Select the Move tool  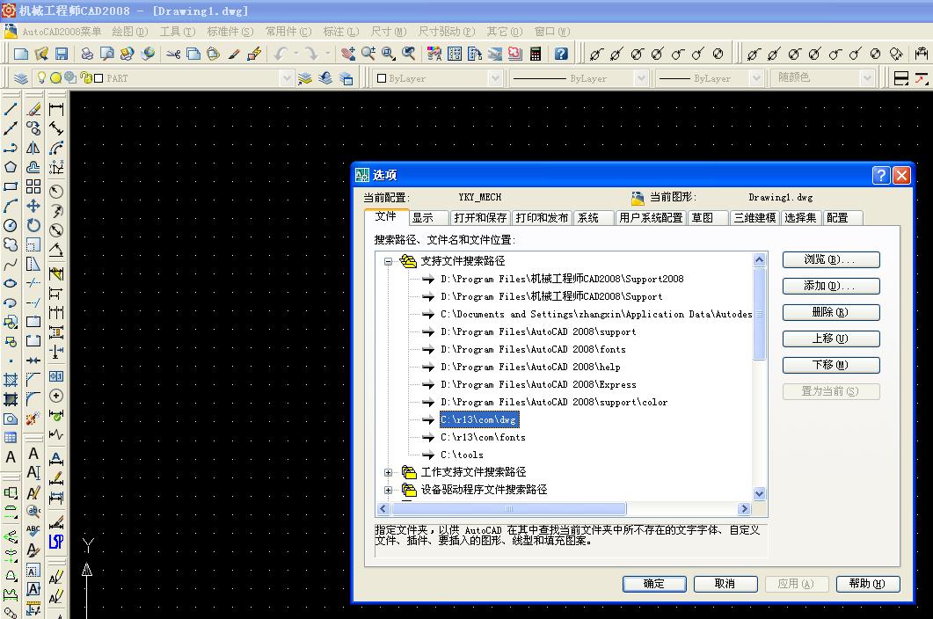click(x=33, y=206)
